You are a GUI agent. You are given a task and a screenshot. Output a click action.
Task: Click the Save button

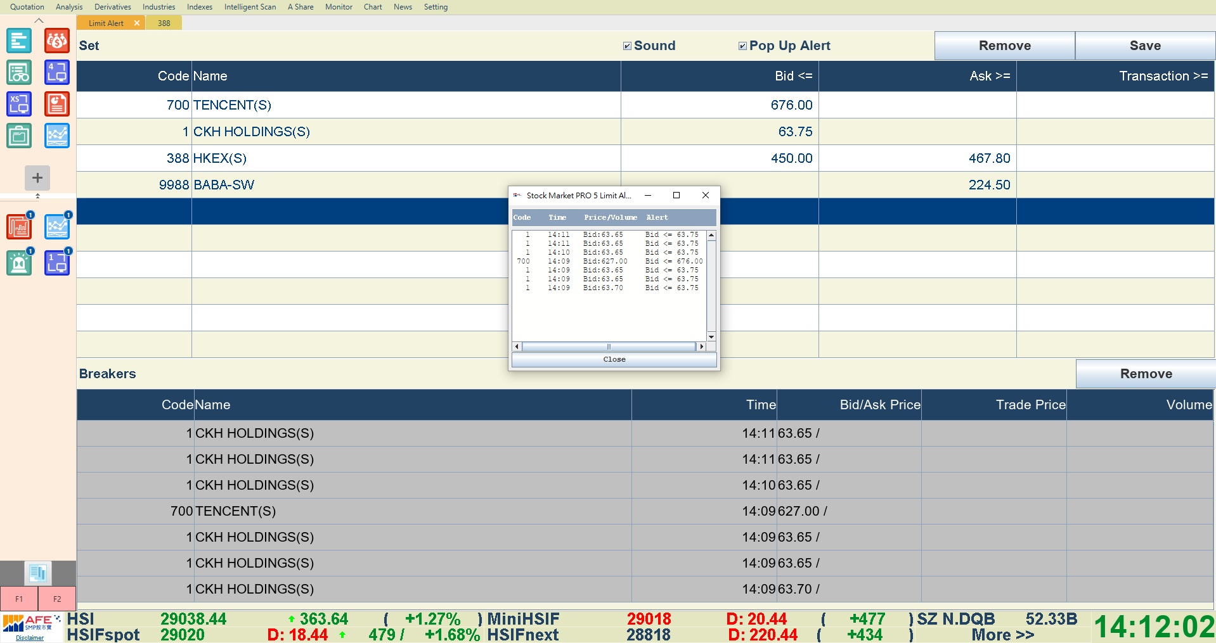click(1145, 46)
